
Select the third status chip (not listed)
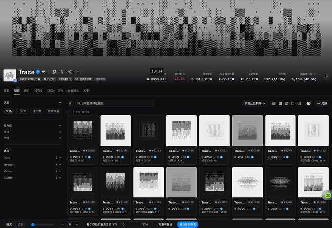coord(37,111)
